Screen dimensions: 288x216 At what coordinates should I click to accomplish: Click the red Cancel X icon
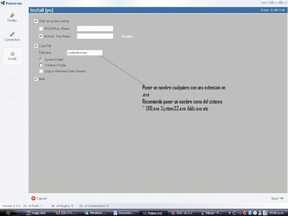point(33,198)
